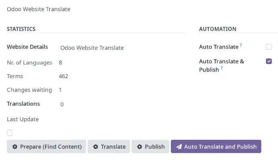Click the Last Update label
This screenshot has width=278, height=162.
[x=23, y=119]
